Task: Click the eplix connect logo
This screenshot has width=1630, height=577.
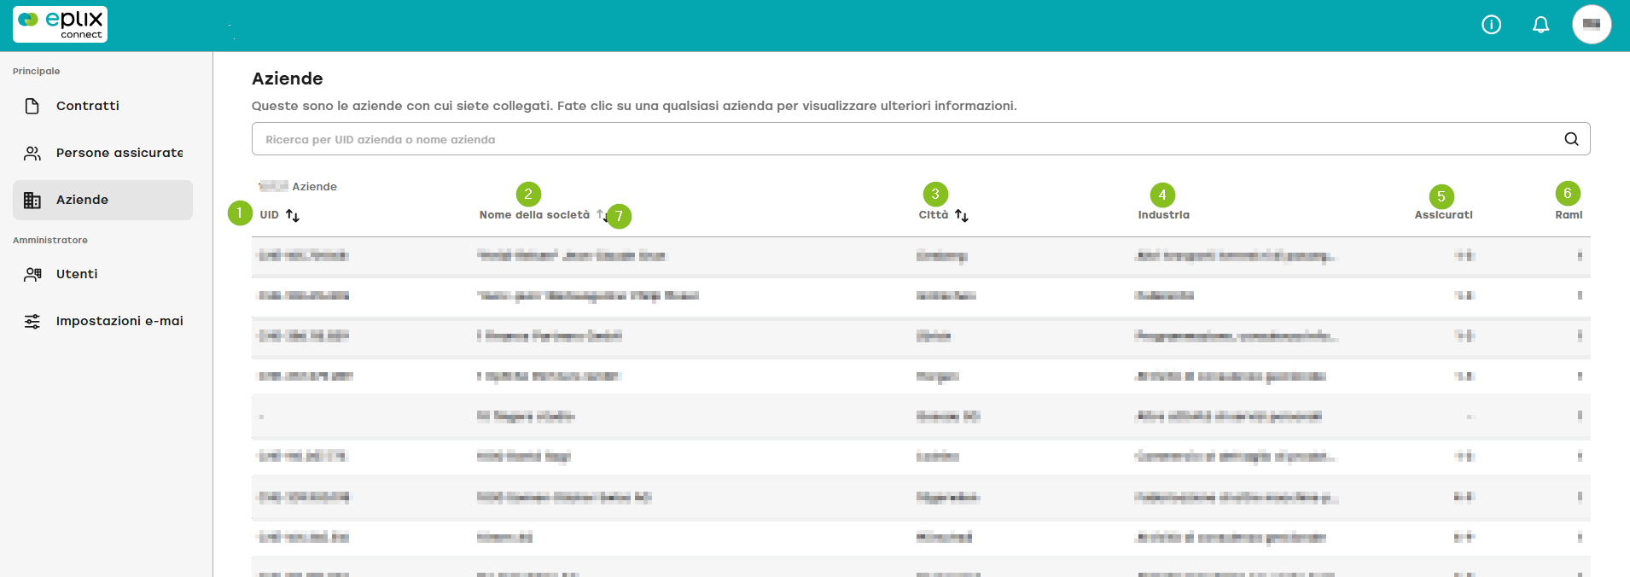Action: pos(60,24)
